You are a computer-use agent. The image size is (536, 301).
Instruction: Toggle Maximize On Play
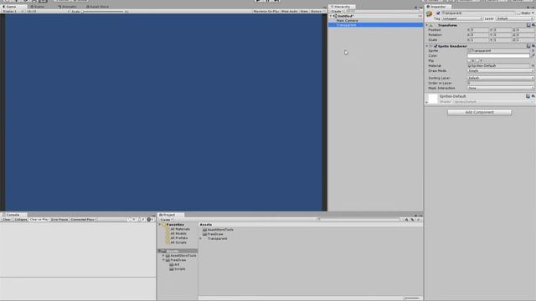(266, 11)
